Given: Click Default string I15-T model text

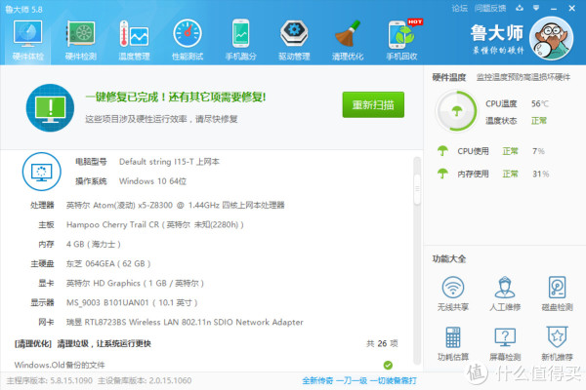Looking at the screenshot, I should pos(169,162).
